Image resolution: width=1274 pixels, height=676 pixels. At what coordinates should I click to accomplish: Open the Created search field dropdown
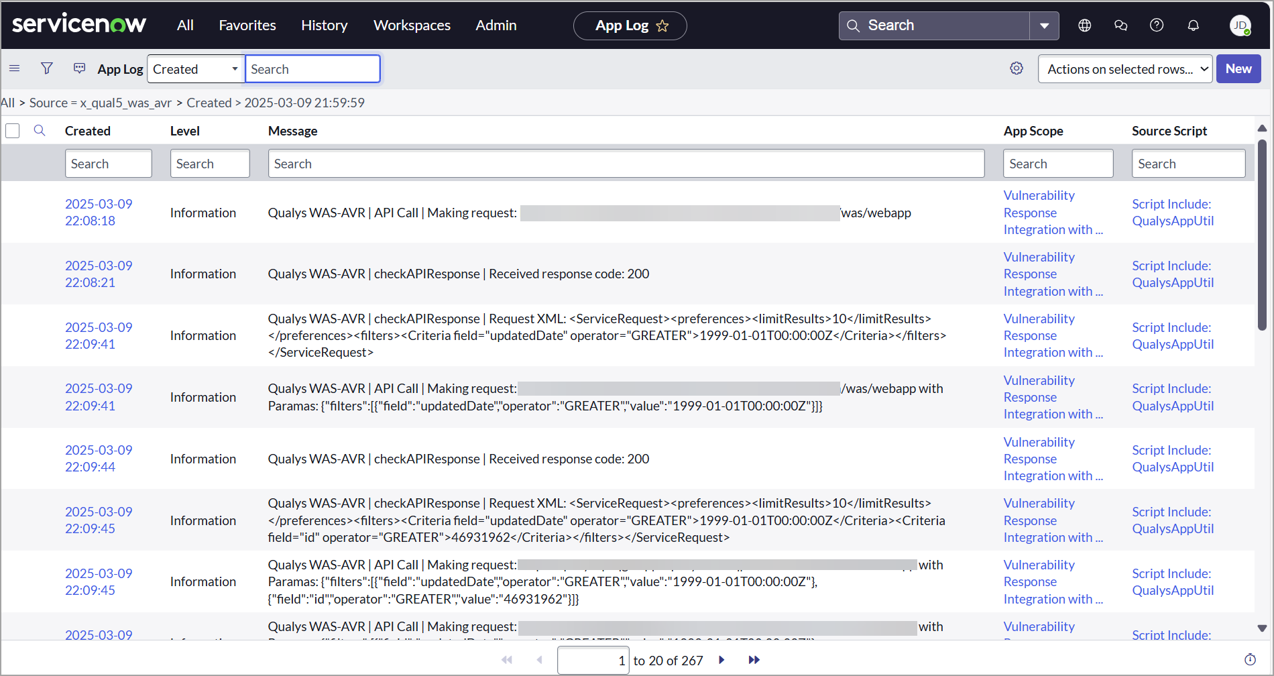click(x=196, y=69)
